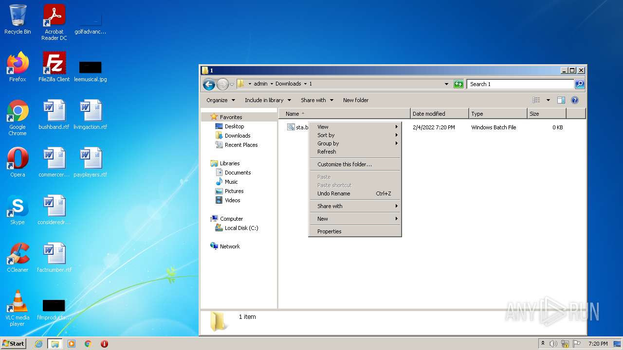The image size is (623, 350).
Task: Choose Refresh from context menu
Action: click(x=355, y=152)
